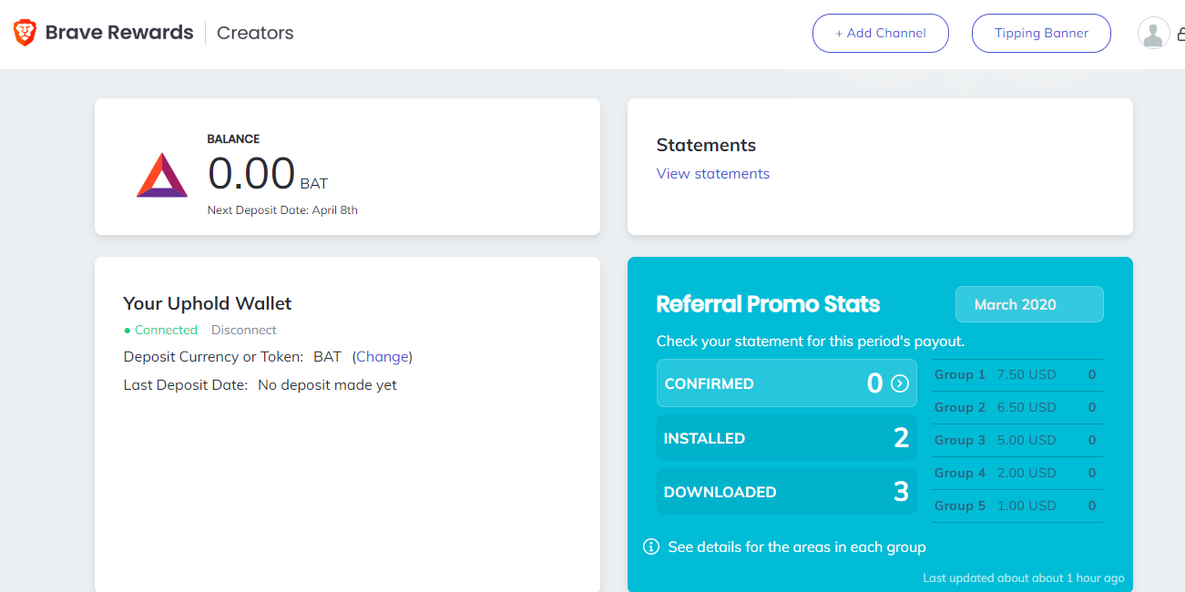The height and width of the screenshot is (592, 1185).
Task: Click the BAT triangle token icon
Action: tap(162, 176)
